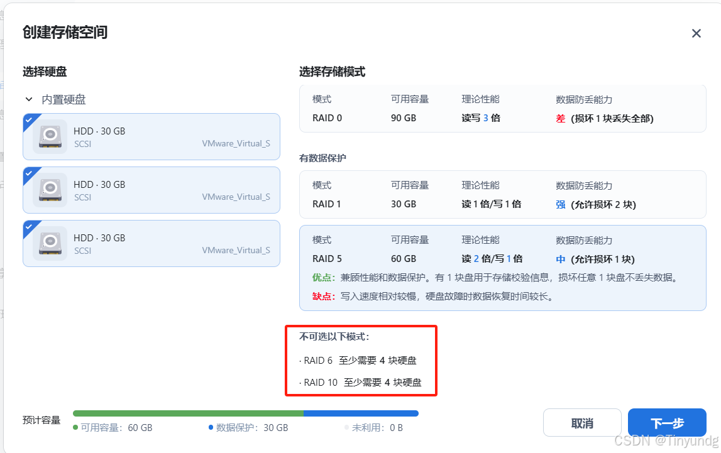Image resolution: width=721 pixels, height=453 pixels.
Task: Click the first HDD disk drive icon
Action: (50, 136)
